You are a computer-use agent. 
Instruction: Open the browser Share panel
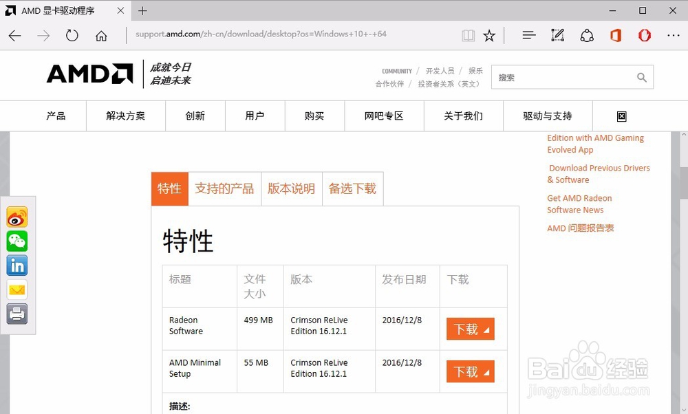tap(587, 34)
